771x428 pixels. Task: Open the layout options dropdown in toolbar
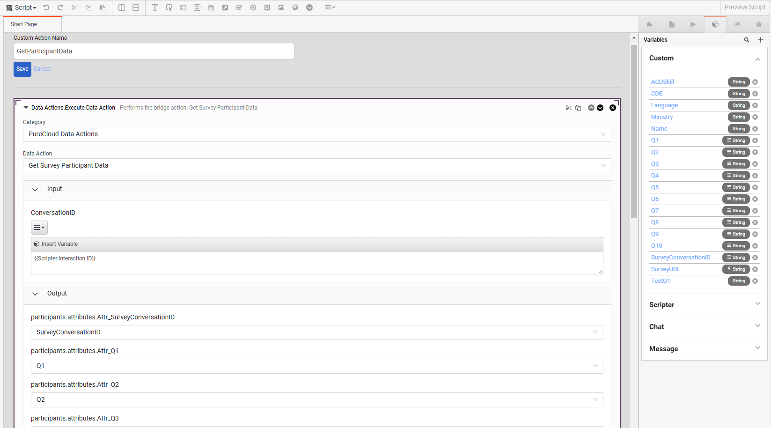(x=330, y=7)
